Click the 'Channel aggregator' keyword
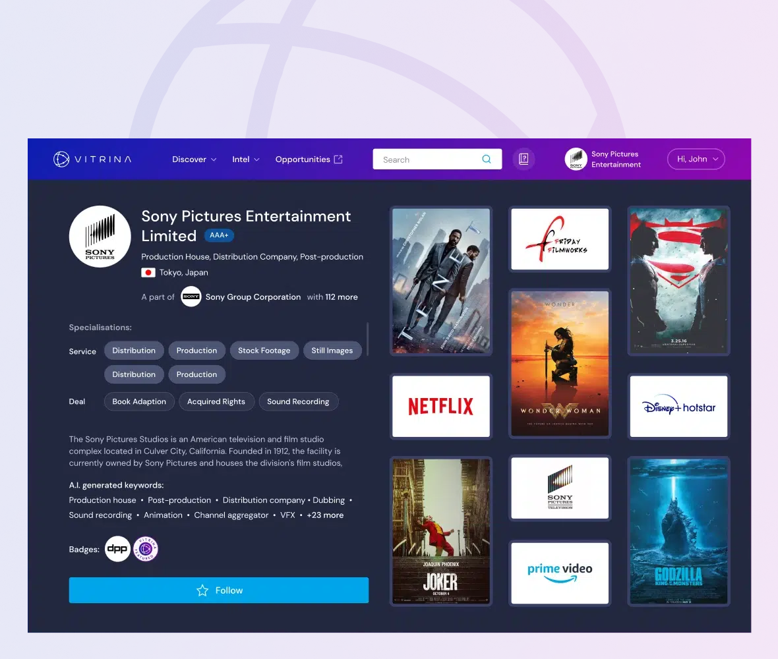 click(x=231, y=515)
